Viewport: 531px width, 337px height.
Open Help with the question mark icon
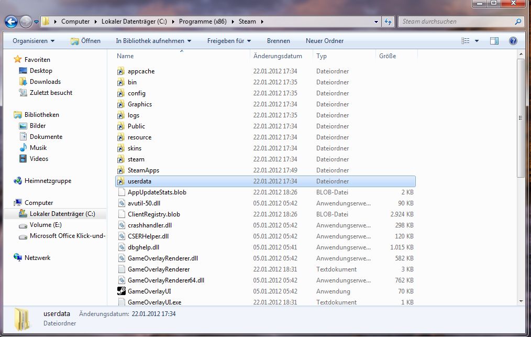513,41
